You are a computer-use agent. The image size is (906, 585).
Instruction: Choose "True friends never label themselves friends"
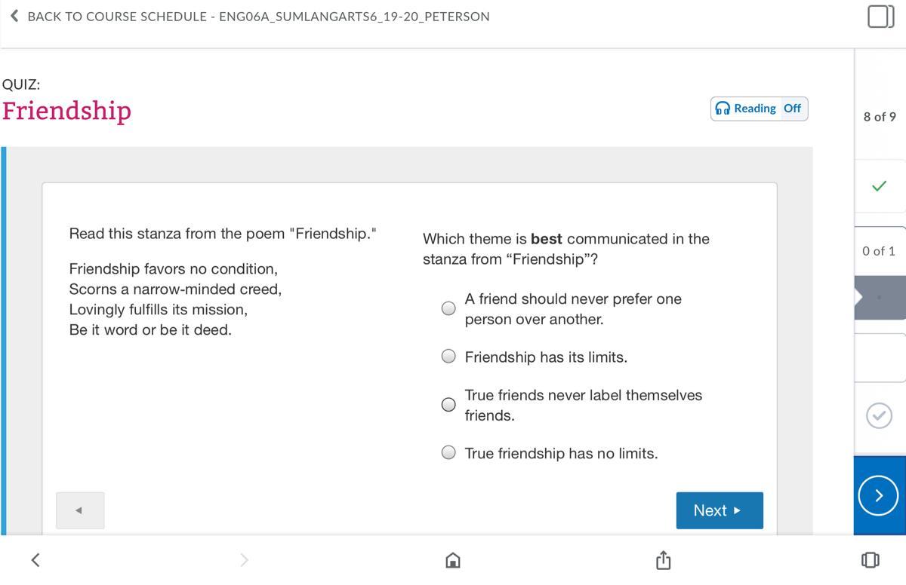(448, 405)
